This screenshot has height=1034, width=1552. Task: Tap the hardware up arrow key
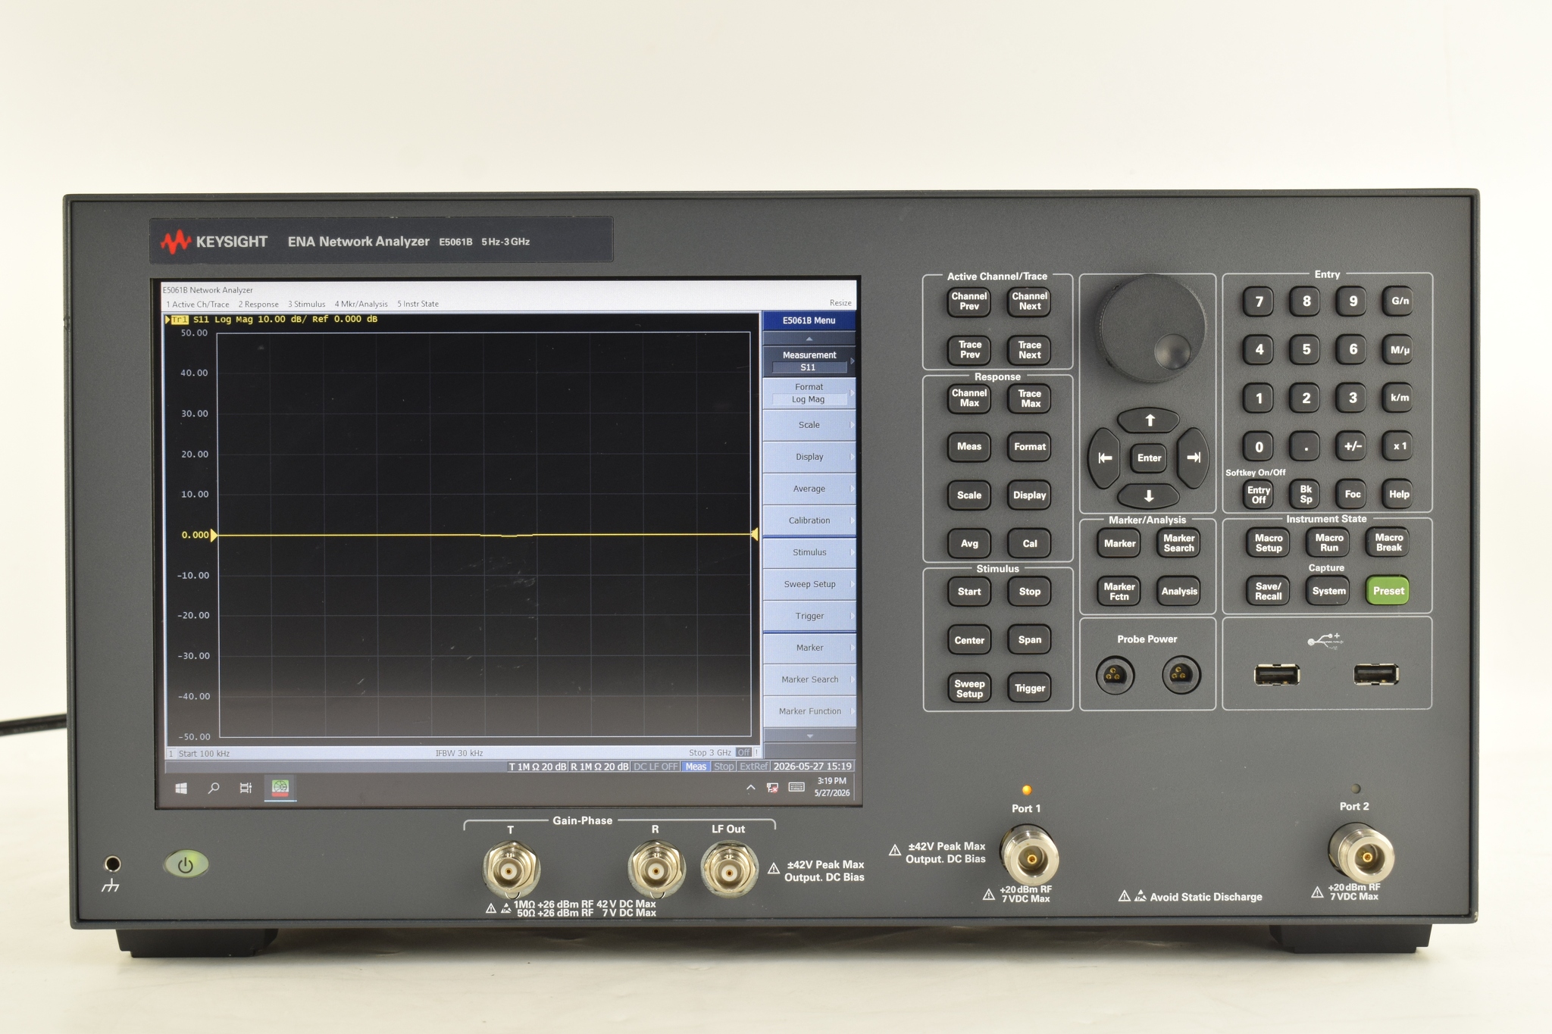1149,420
